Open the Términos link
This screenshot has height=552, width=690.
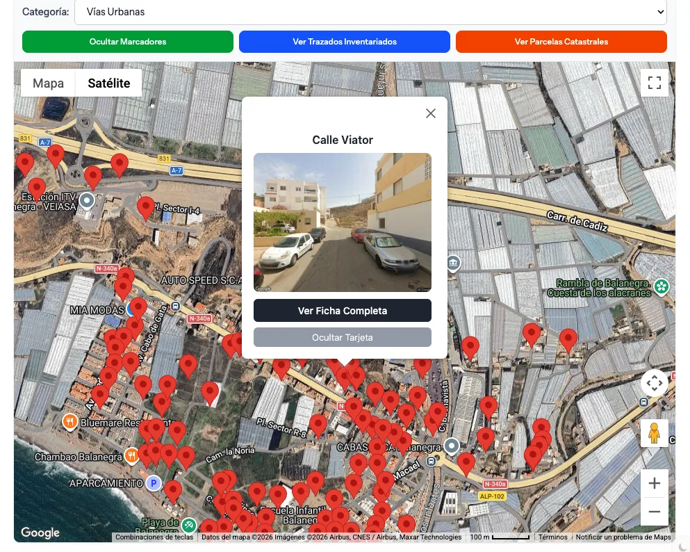click(552, 537)
